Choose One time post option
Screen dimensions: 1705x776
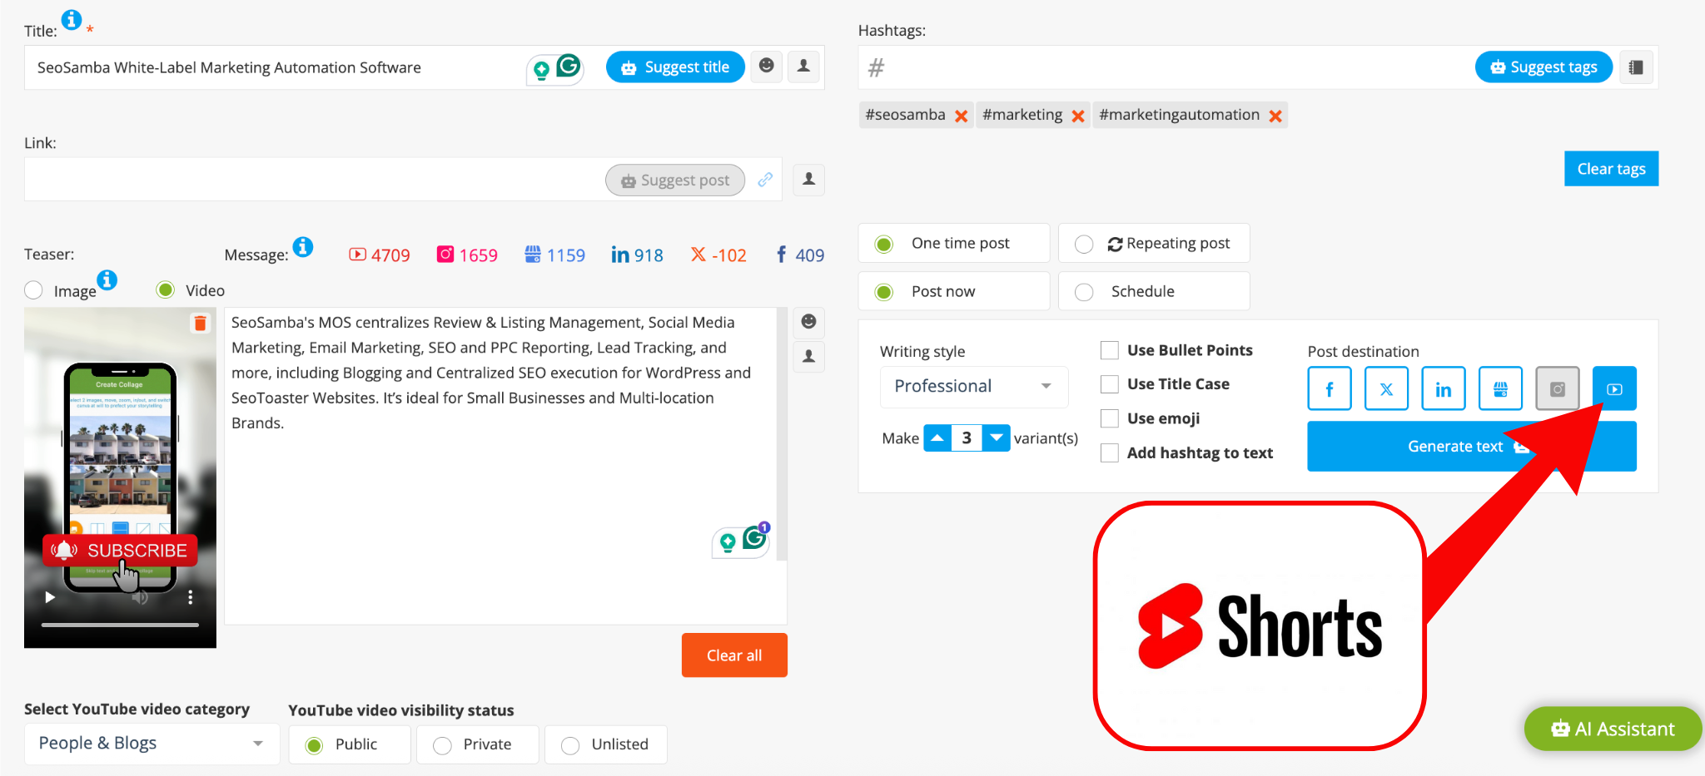tap(954, 244)
